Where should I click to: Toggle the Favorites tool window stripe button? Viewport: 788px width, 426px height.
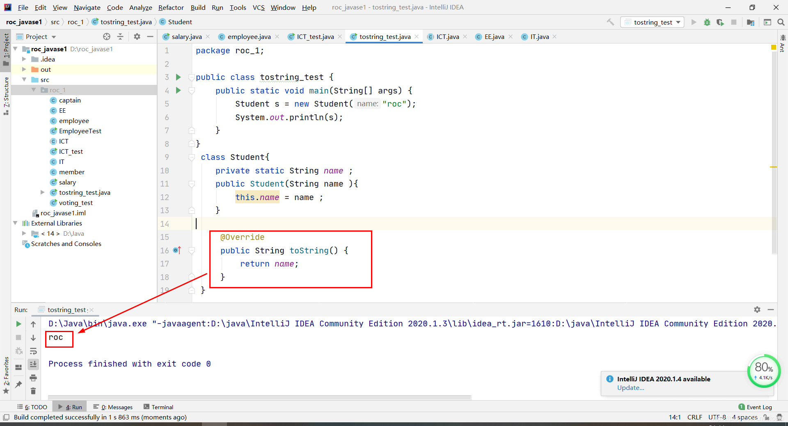6,375
